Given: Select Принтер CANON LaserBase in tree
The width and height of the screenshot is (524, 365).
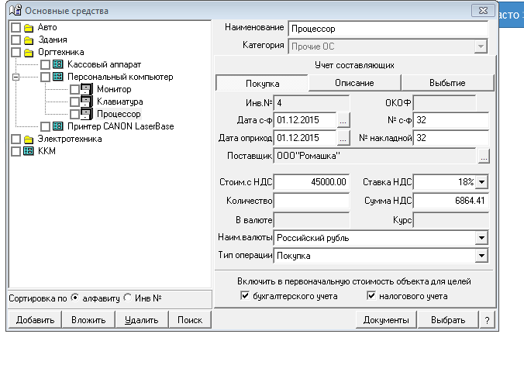Looking at the screenshot, I should (121, 126).
